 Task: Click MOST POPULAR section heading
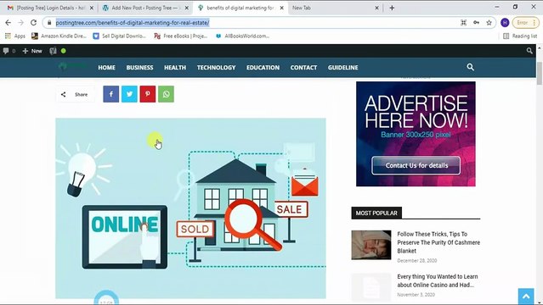coord(376,213)
